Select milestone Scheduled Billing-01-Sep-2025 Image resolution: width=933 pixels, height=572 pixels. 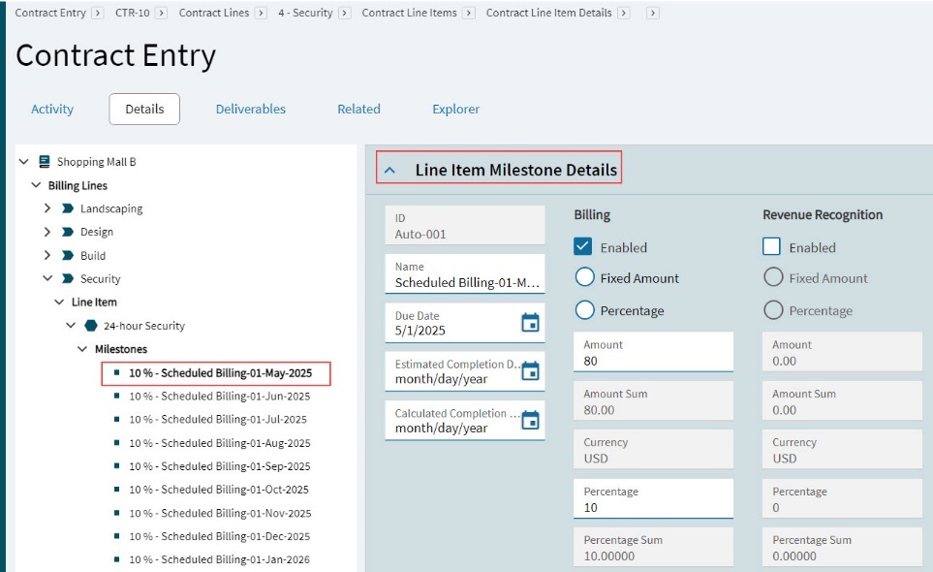220,466
